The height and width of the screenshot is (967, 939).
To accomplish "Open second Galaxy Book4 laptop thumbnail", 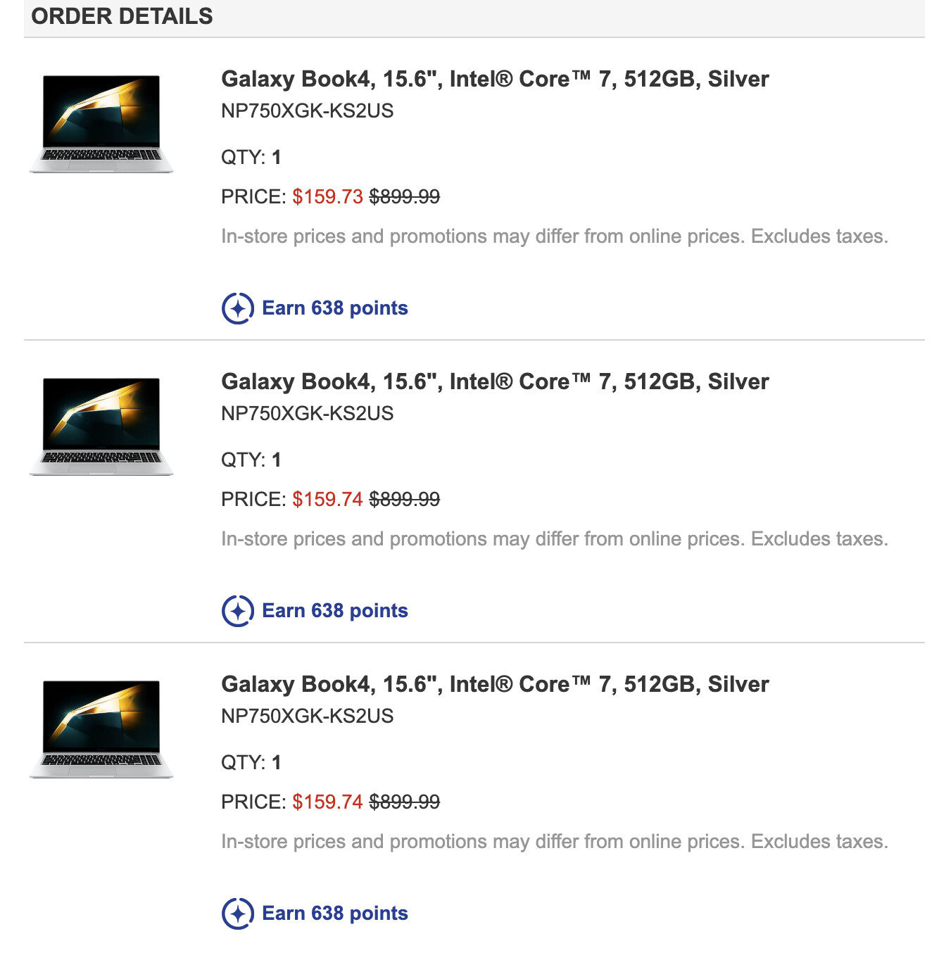I will tap(101, 426).
